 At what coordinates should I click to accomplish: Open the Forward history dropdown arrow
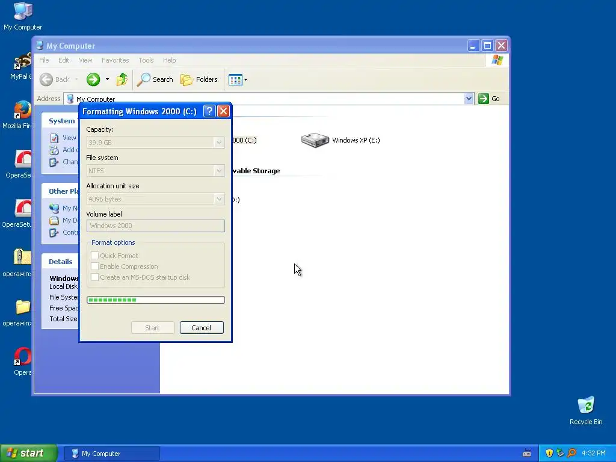point(107,79)
